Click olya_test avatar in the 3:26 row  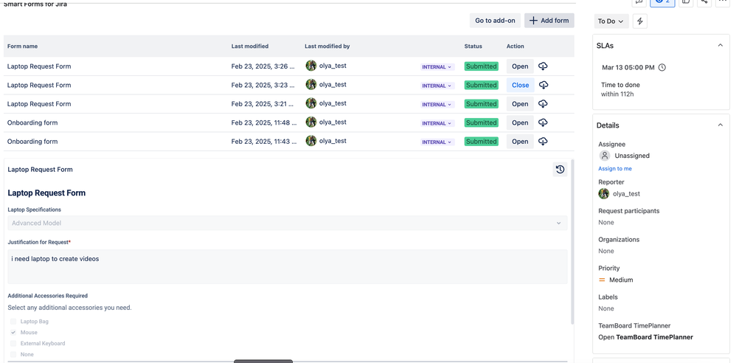(x=310, y=66)
